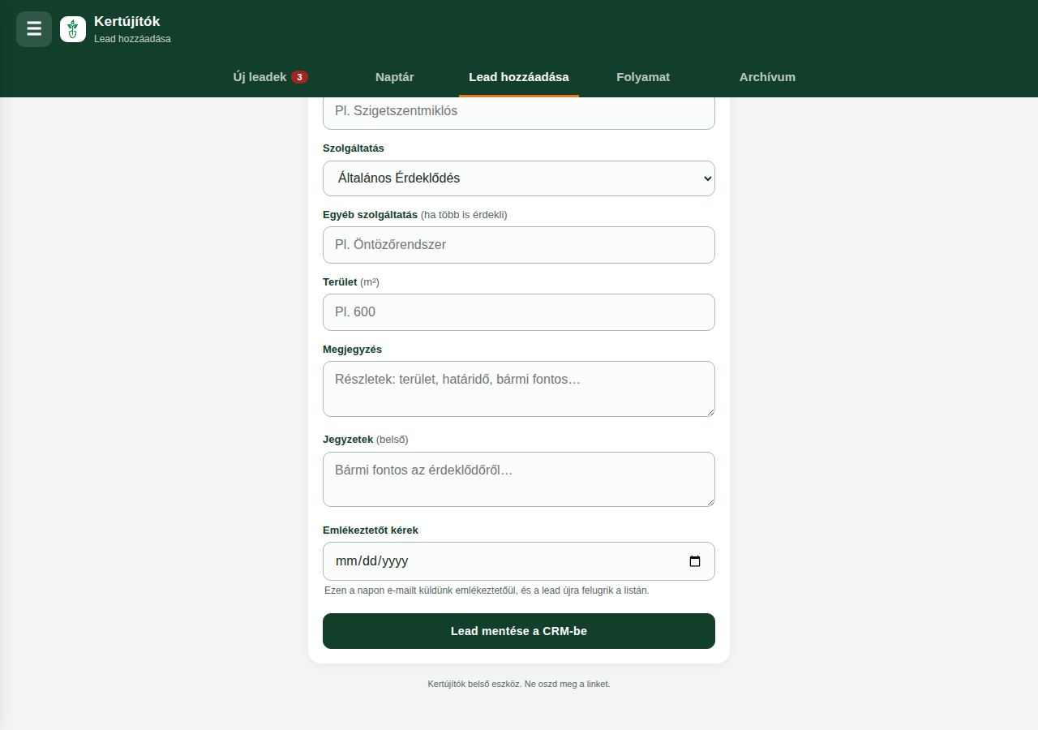This screenshot has width=1038, height=730.
Task: Click the Egyéb szolgáltatás input field
Action: pyautogui.click(x=519, y=245)
